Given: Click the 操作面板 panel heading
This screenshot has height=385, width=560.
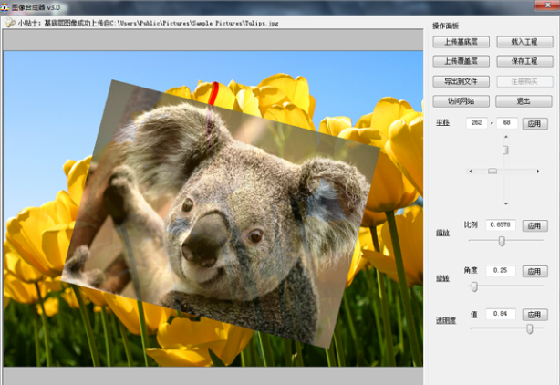Looking at the screenshot, I should pyautogui.click(x=445, y=26).
